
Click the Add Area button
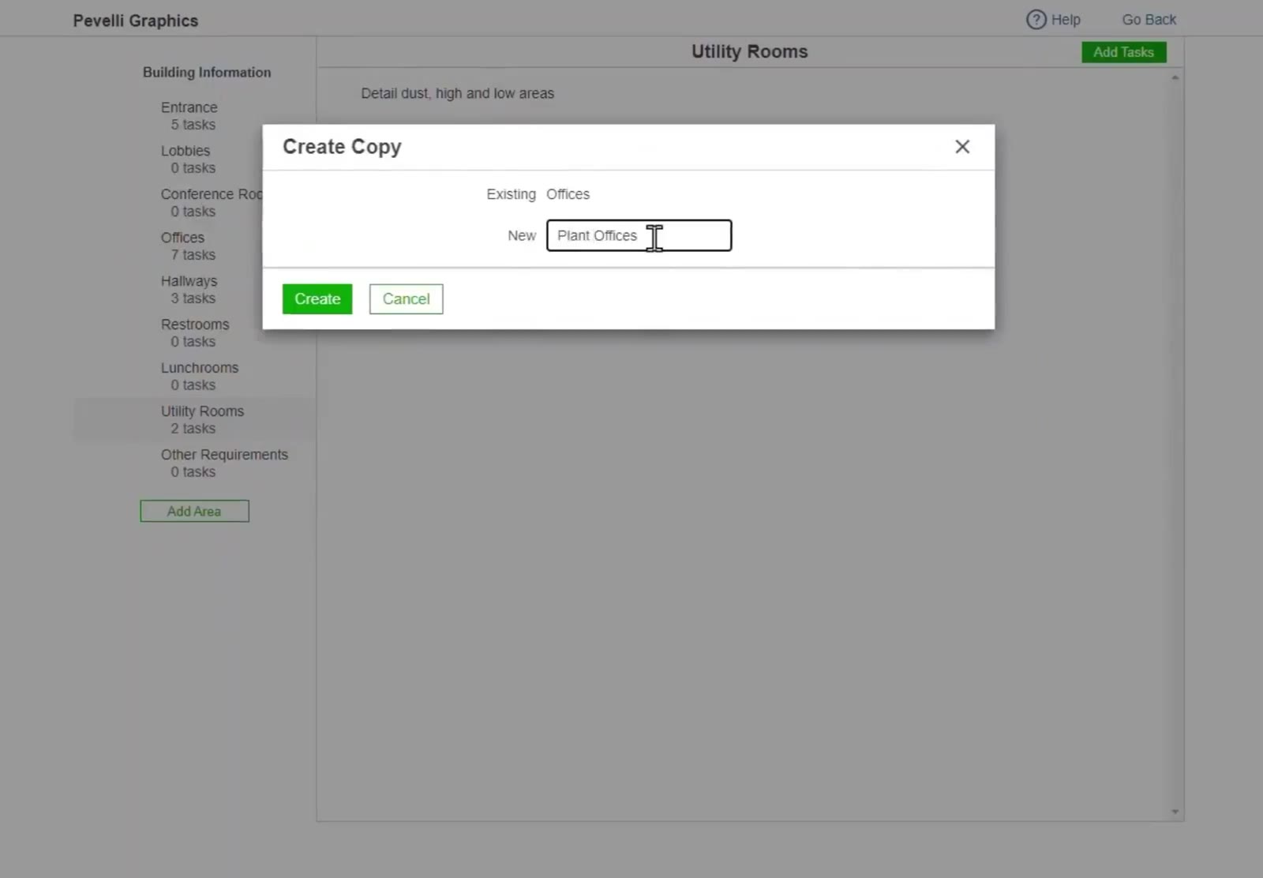194,511
